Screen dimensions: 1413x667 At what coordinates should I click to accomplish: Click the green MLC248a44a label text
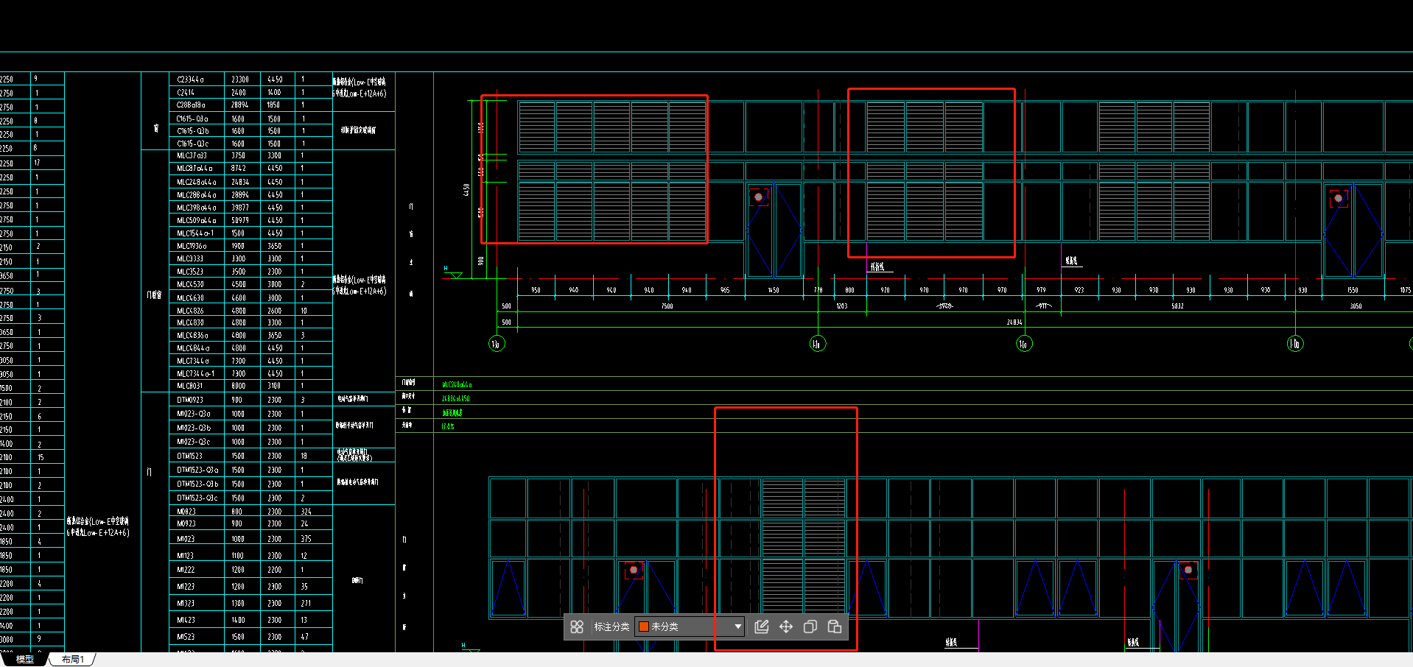[457, 385]
